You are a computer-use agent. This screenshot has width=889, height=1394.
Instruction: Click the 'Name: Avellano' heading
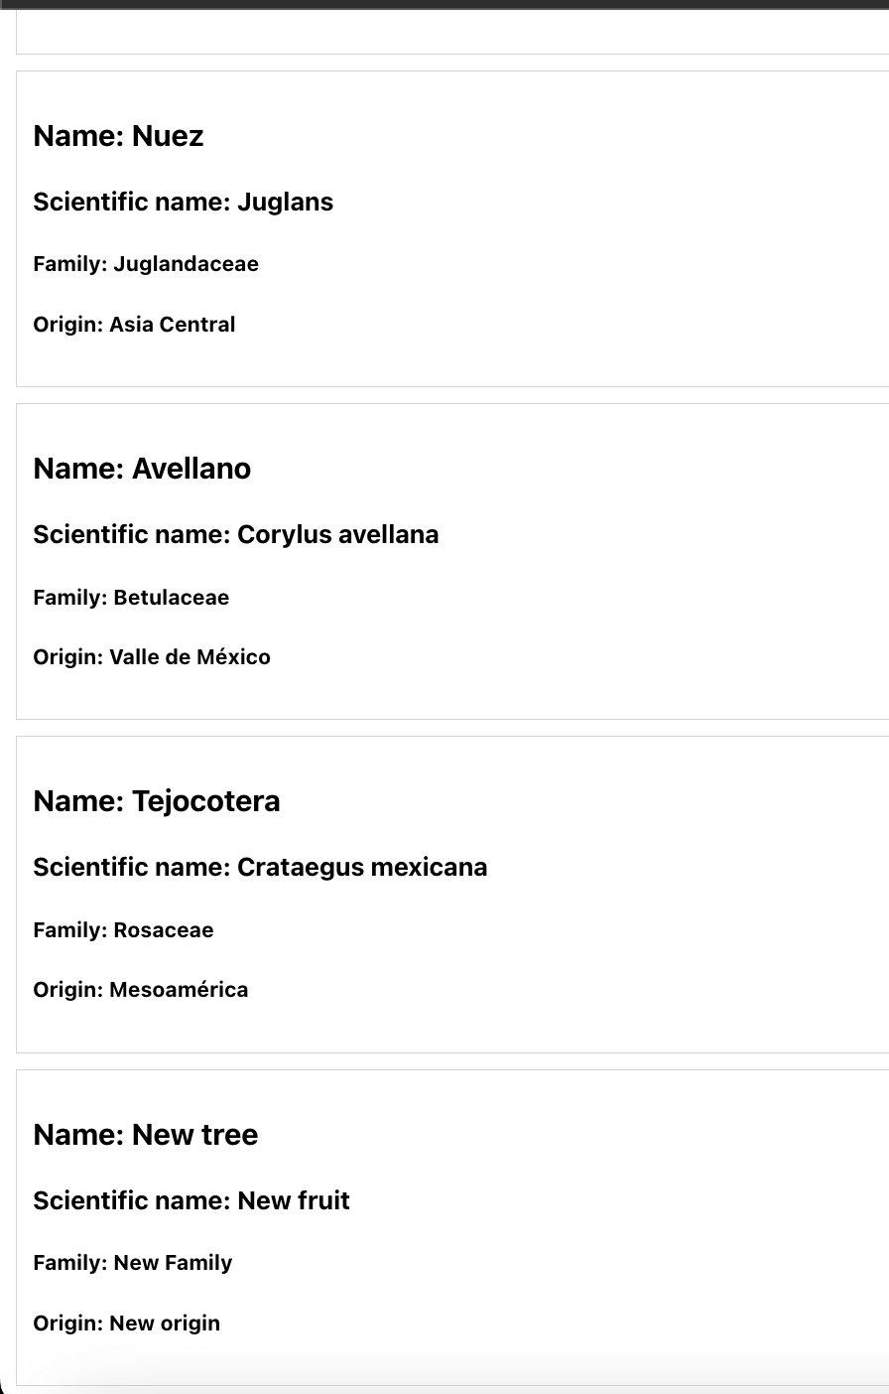tap(142, 469)
